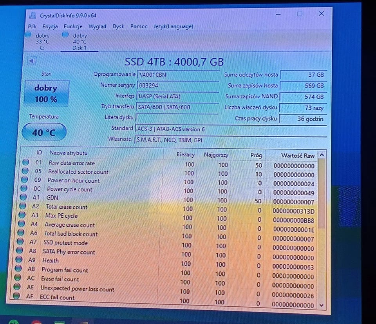Click the previous disk arrow icon
This screenshot has width=376, height=324.
tap(31, 61)
